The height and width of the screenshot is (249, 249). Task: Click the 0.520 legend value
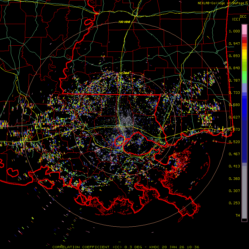pyautogui.click(x=234, y=142)
